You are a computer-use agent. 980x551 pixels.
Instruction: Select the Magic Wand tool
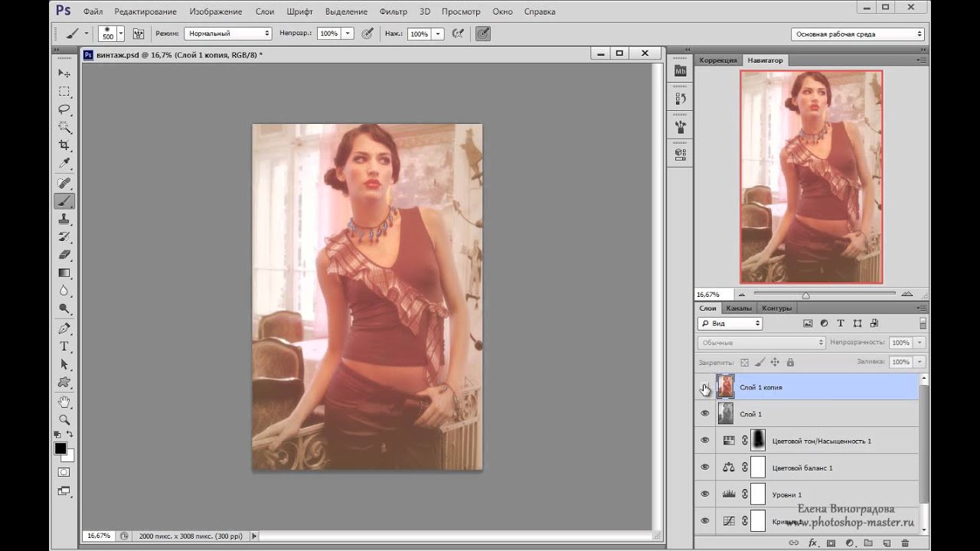click(64, 128)
